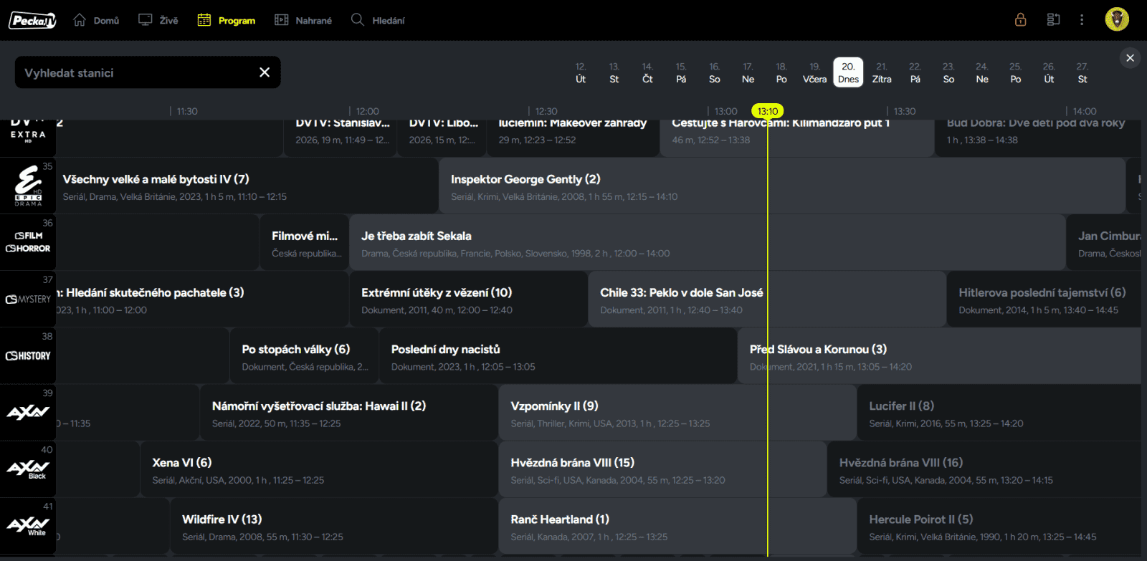
Task: Click the devices icon in header
Action: click(1053, 19)
